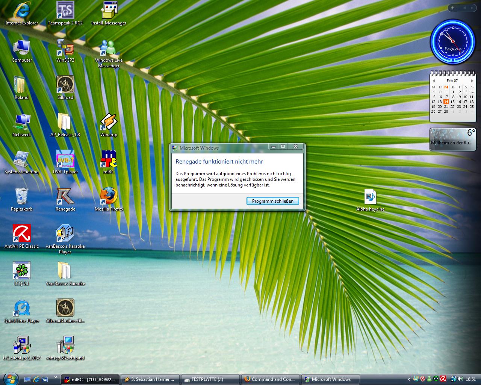Open AntiVir PE Classic icon
The width and height of the screenshot is (481, 385).
[22, 234]
